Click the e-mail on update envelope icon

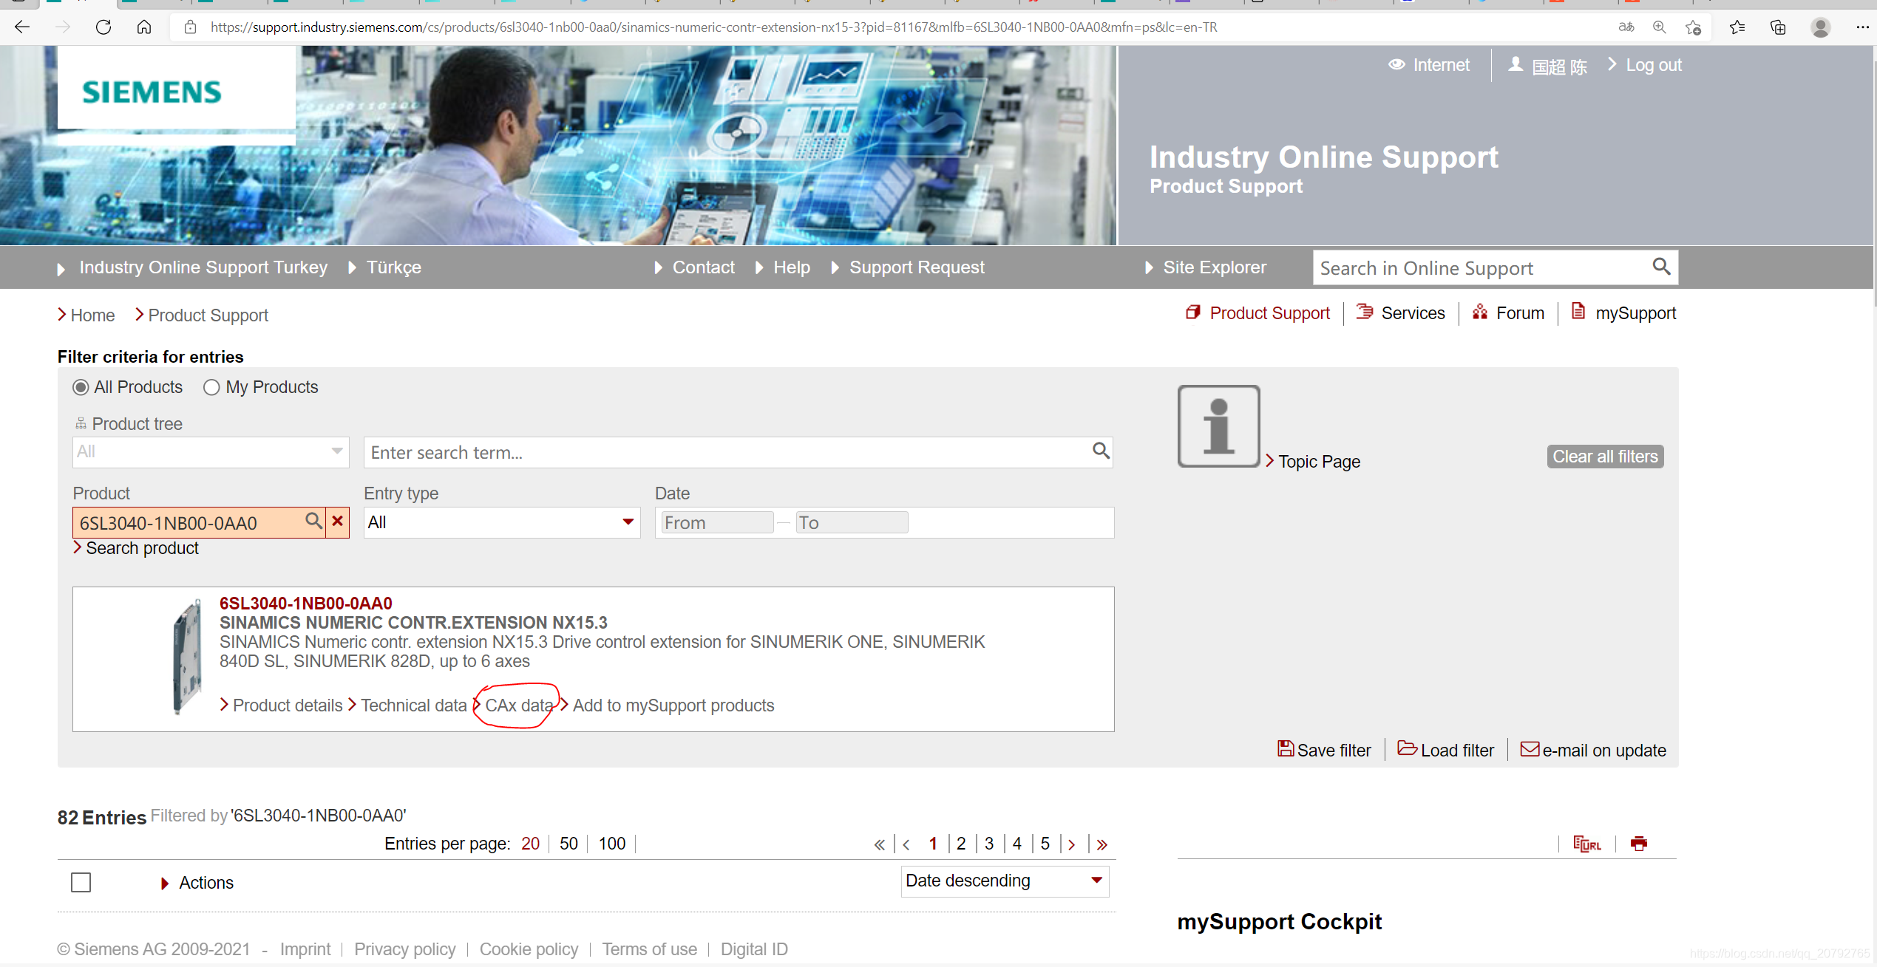(1530, 749)
